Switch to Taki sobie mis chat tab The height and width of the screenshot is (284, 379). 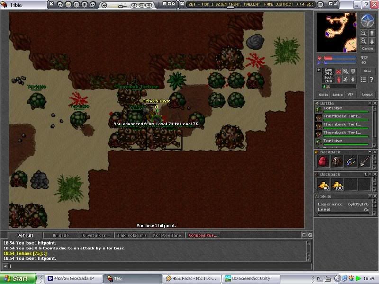[132, 235]
